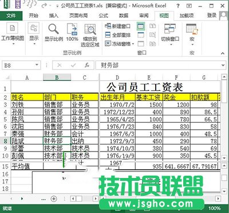This screenshot has height=213, width=229.
Task: Open Ribbon Display Options icon
Action: 189,6
